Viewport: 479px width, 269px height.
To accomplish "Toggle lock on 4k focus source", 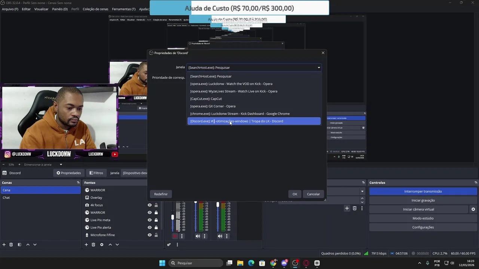I will tap(156, 205).
